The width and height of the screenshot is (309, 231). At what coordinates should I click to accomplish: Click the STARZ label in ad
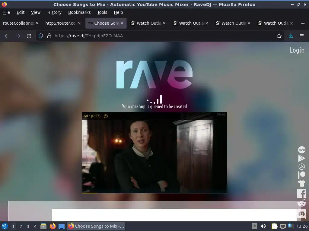pos(221,115)
